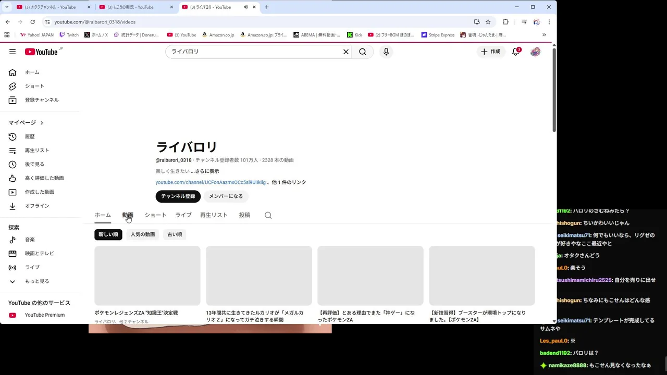Switch to the もこうの実況 browser tab
667x375 pixels.
pyautogui.click(x=137, y=7)
